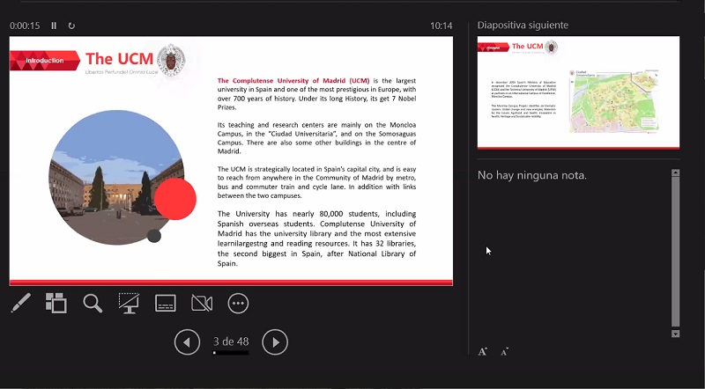Click the 'The UCM' slide title

119,58
